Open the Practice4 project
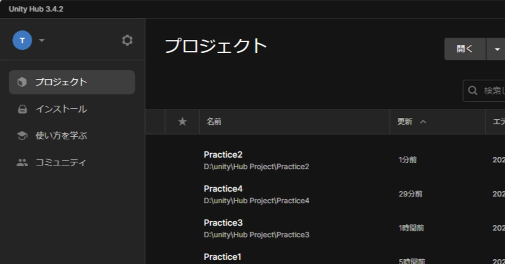 click(x=223, y=189)
